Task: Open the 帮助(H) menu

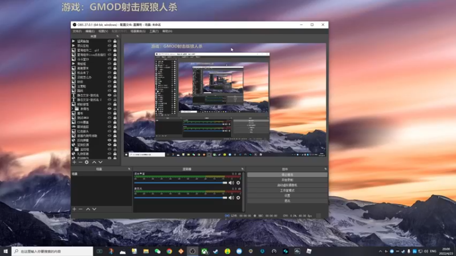Action: [167, 31]
